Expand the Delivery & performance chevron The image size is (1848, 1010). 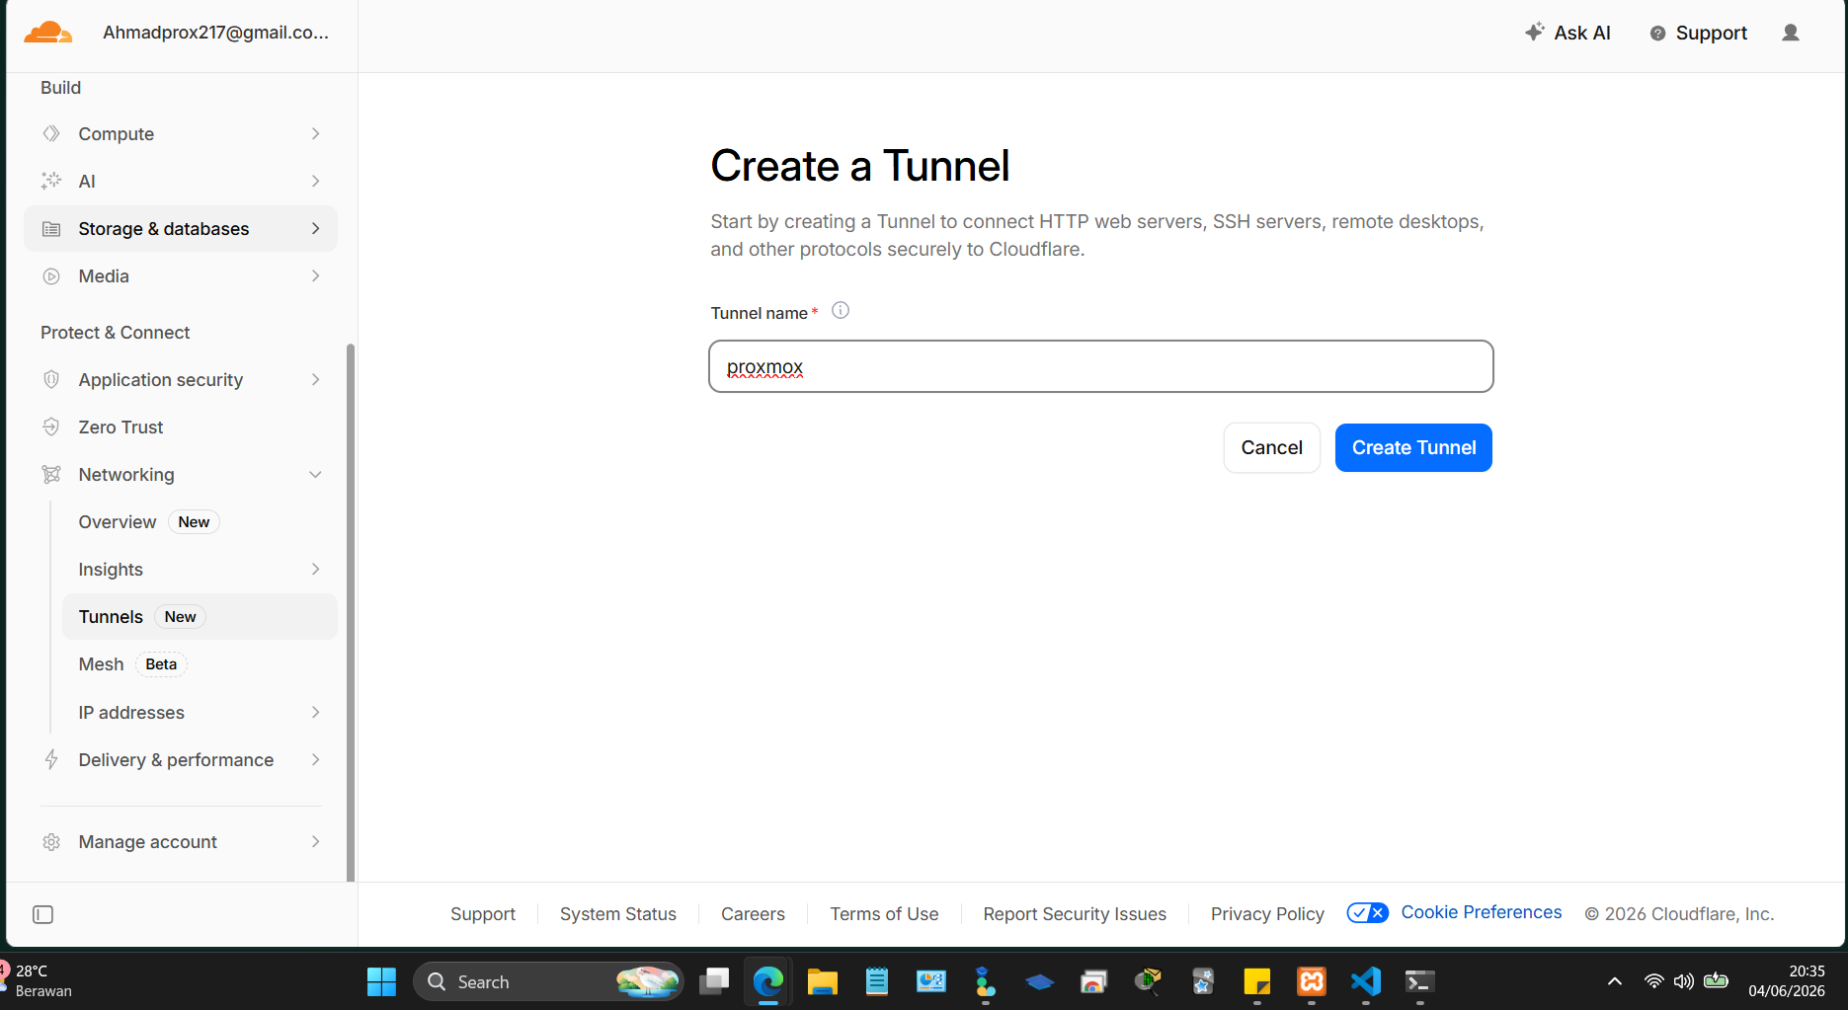316,759
